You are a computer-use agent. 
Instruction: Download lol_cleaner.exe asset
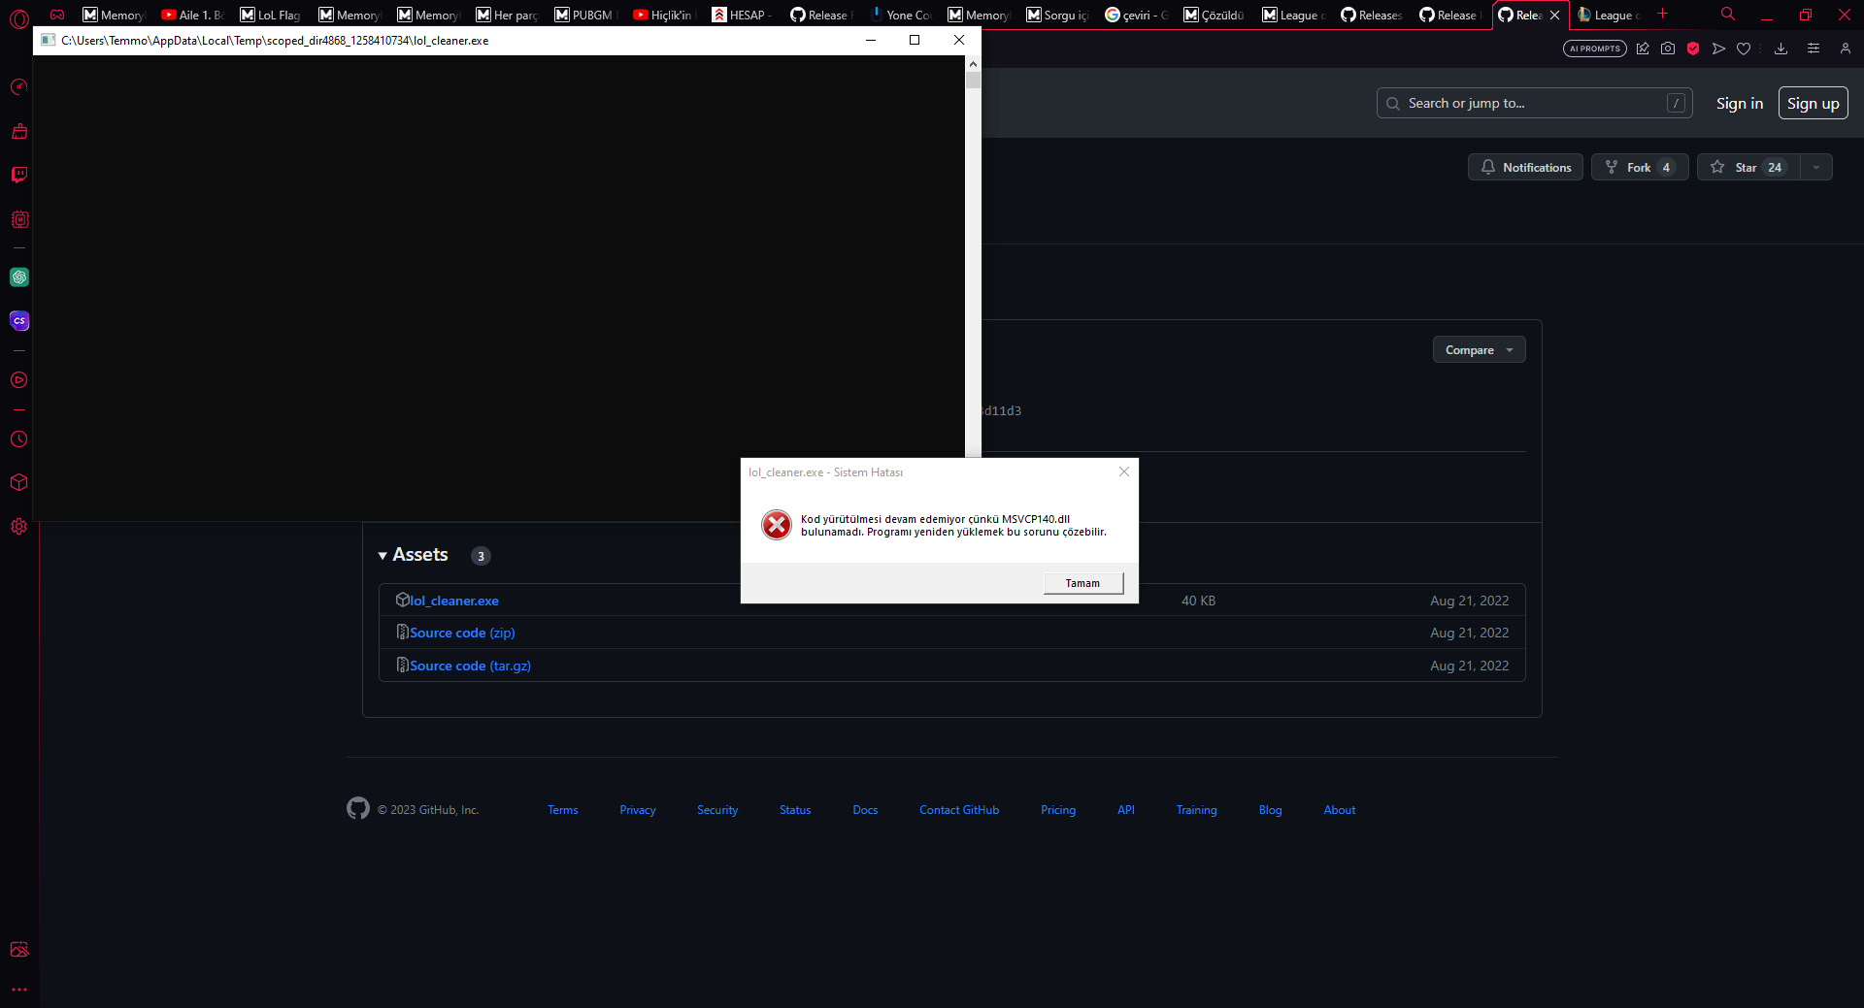click(x=453, y=601)
